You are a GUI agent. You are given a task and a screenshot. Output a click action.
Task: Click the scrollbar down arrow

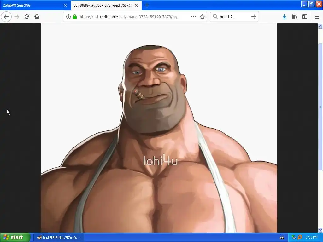pyautogui.click(x=320, y=230)
